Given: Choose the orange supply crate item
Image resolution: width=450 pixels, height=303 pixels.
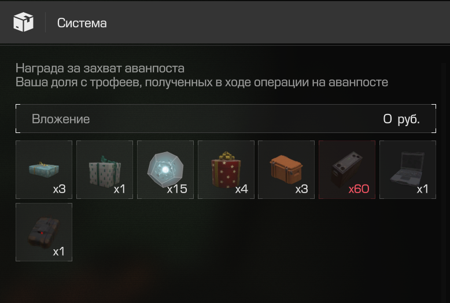Looking at the screenshot, I should pos(286,169).
